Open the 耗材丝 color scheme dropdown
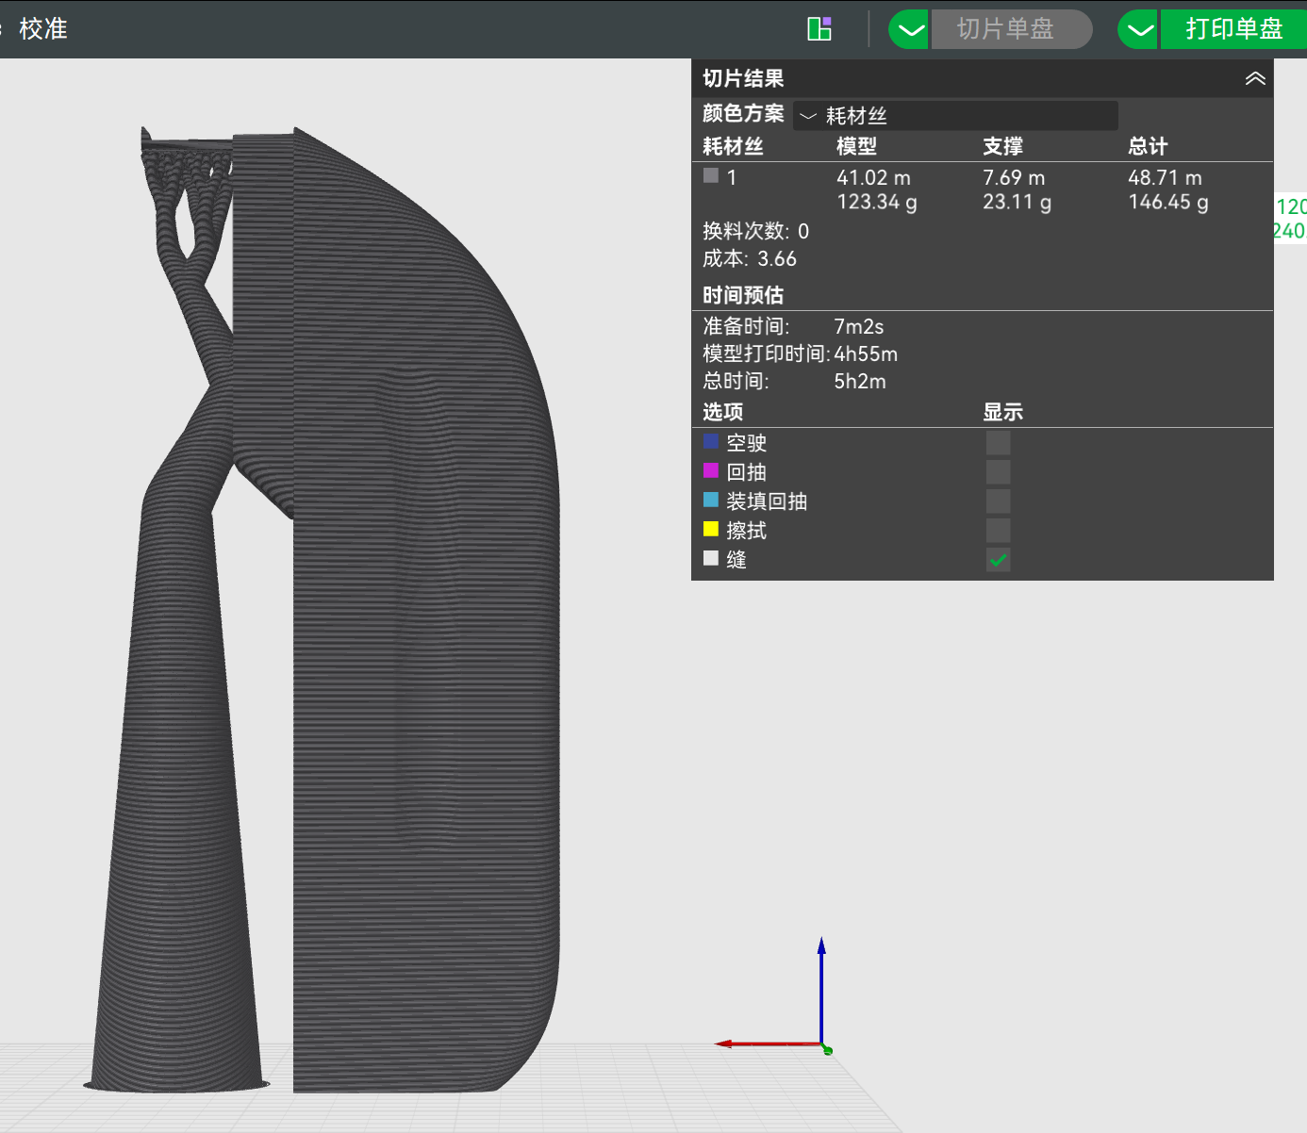The width and height of the screenshot is (1307, 1133). (x=955, y=116)
